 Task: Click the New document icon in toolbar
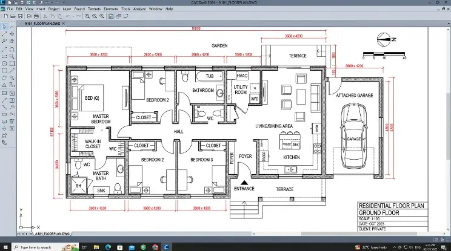(x=5, y=16)
